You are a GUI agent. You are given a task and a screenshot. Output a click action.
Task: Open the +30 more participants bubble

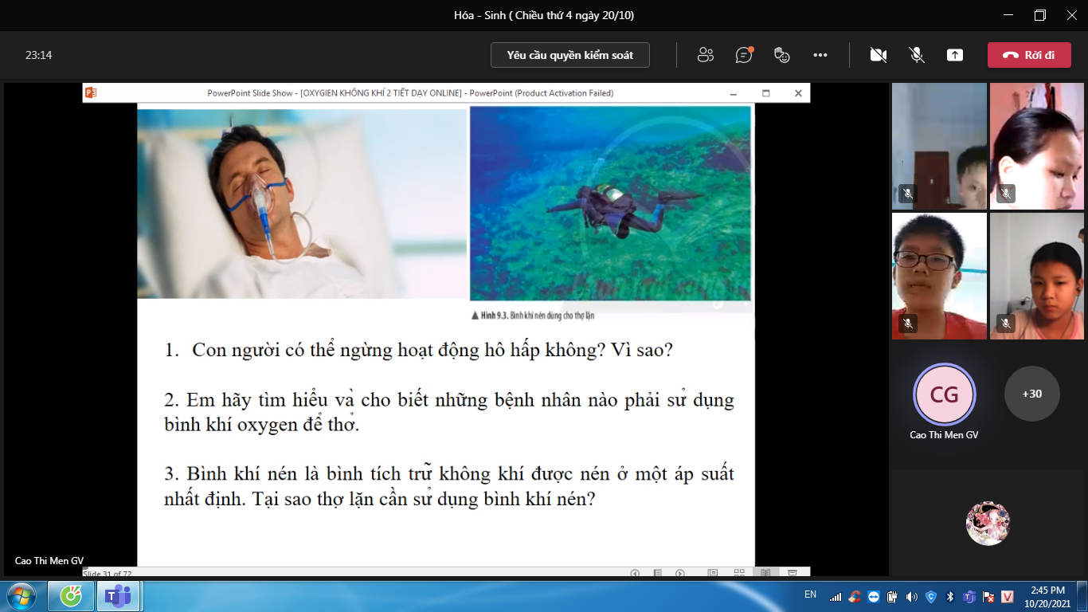(x=1032, y=394)
